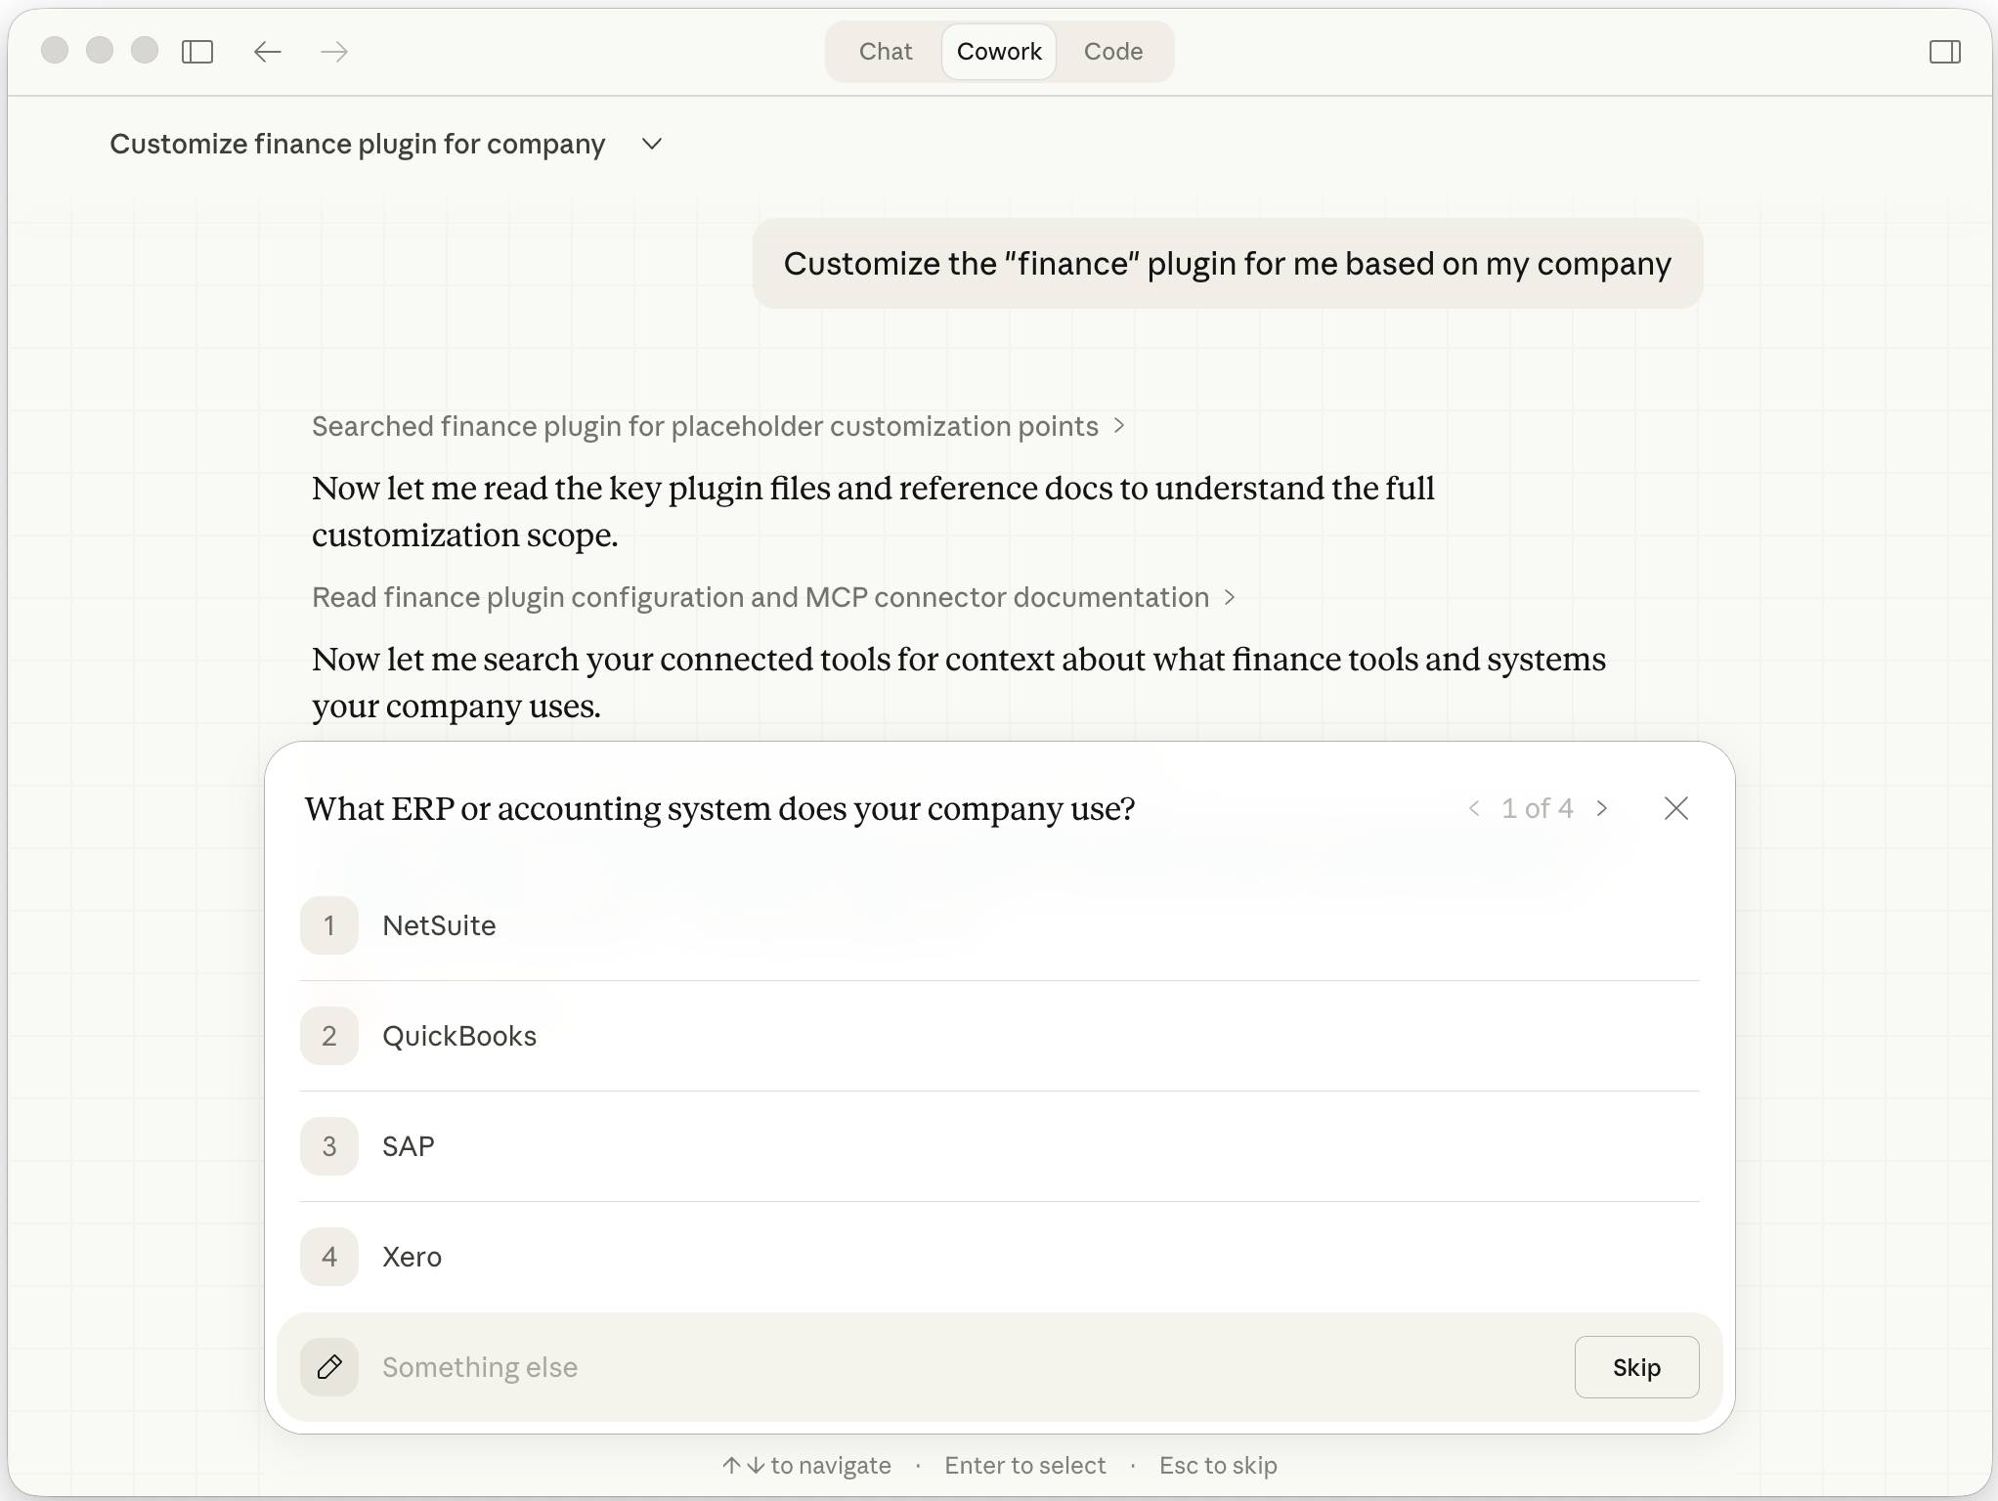This screenshot has height=1501, width=1998.
Task: Click the 1 of 4 question counter
Action: click(x=1538, y=808)
